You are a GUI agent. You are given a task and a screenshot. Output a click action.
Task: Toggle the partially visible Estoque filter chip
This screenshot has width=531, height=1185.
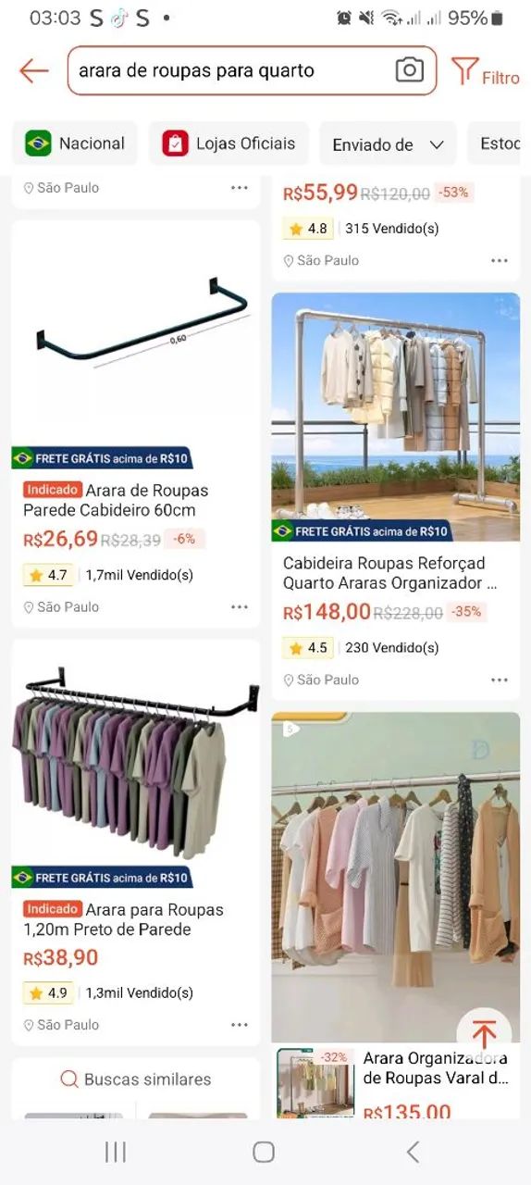tap(499, 143)
